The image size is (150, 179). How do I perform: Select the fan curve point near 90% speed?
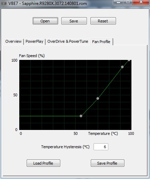pos(122,67)
